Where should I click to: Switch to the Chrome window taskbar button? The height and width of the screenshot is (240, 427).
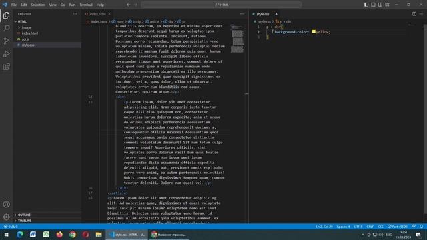(x=169, y=235)
